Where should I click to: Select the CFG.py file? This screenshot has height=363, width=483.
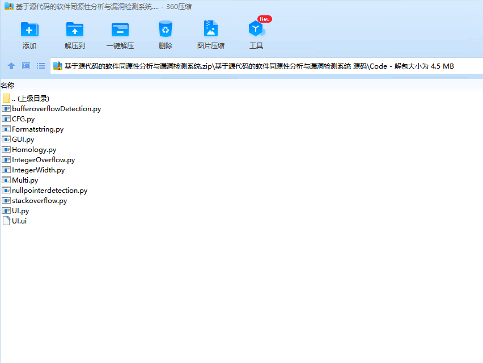click(x=19, y=119)
